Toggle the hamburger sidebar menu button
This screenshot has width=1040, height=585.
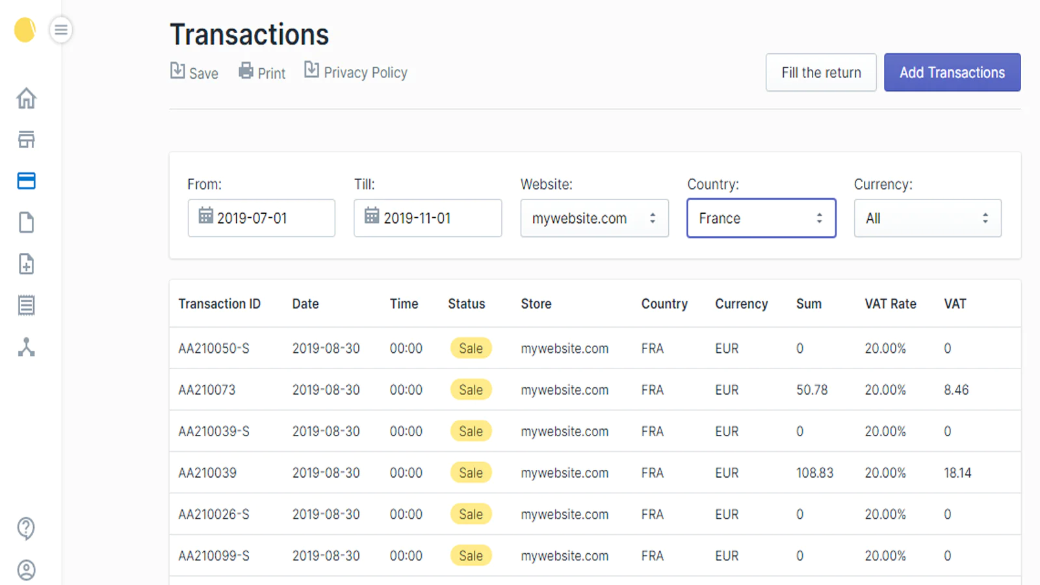coord(60,30)
